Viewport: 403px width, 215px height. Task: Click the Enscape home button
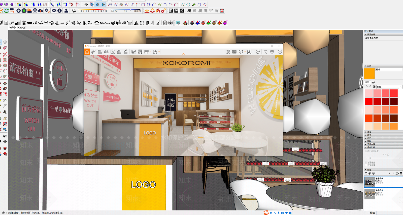(x=87, y=52)
